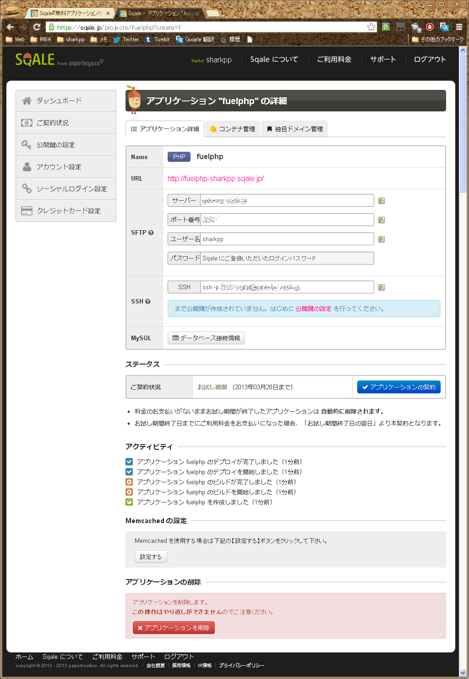469x679 pixels.
Task: Click the データベース接続情報 button
Action: [x=206, y=338]
